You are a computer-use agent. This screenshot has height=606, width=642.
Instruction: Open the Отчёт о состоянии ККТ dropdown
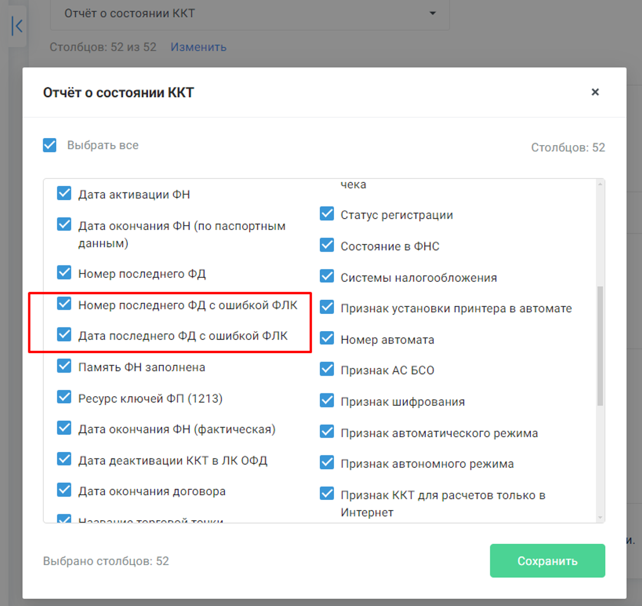point(250,14)
